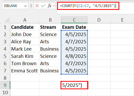Select empty cell E1

point(122,27)
